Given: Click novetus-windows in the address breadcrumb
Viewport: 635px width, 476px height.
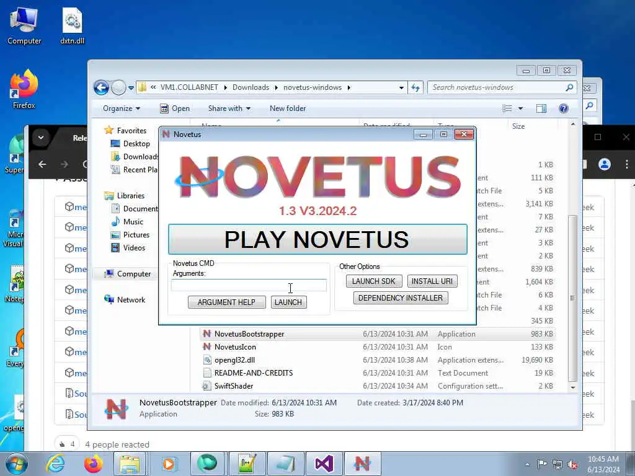Looking at the screenshot, I should pos(313,87).
